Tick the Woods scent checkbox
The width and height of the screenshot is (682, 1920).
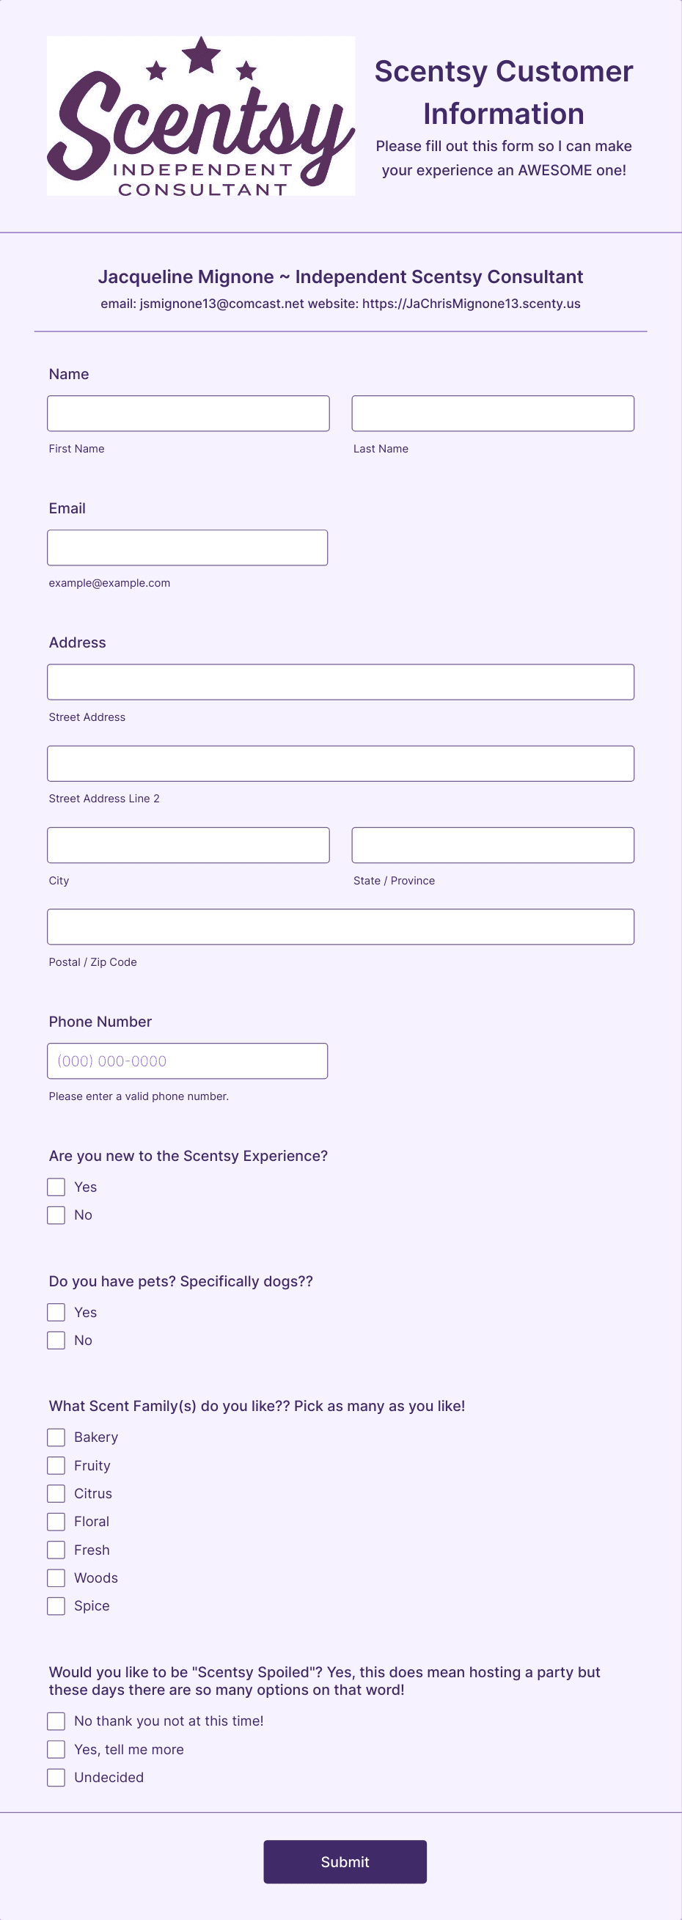tap(56, 1578)
